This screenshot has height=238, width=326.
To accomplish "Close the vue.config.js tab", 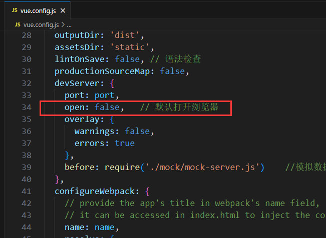I will (63, 10).
